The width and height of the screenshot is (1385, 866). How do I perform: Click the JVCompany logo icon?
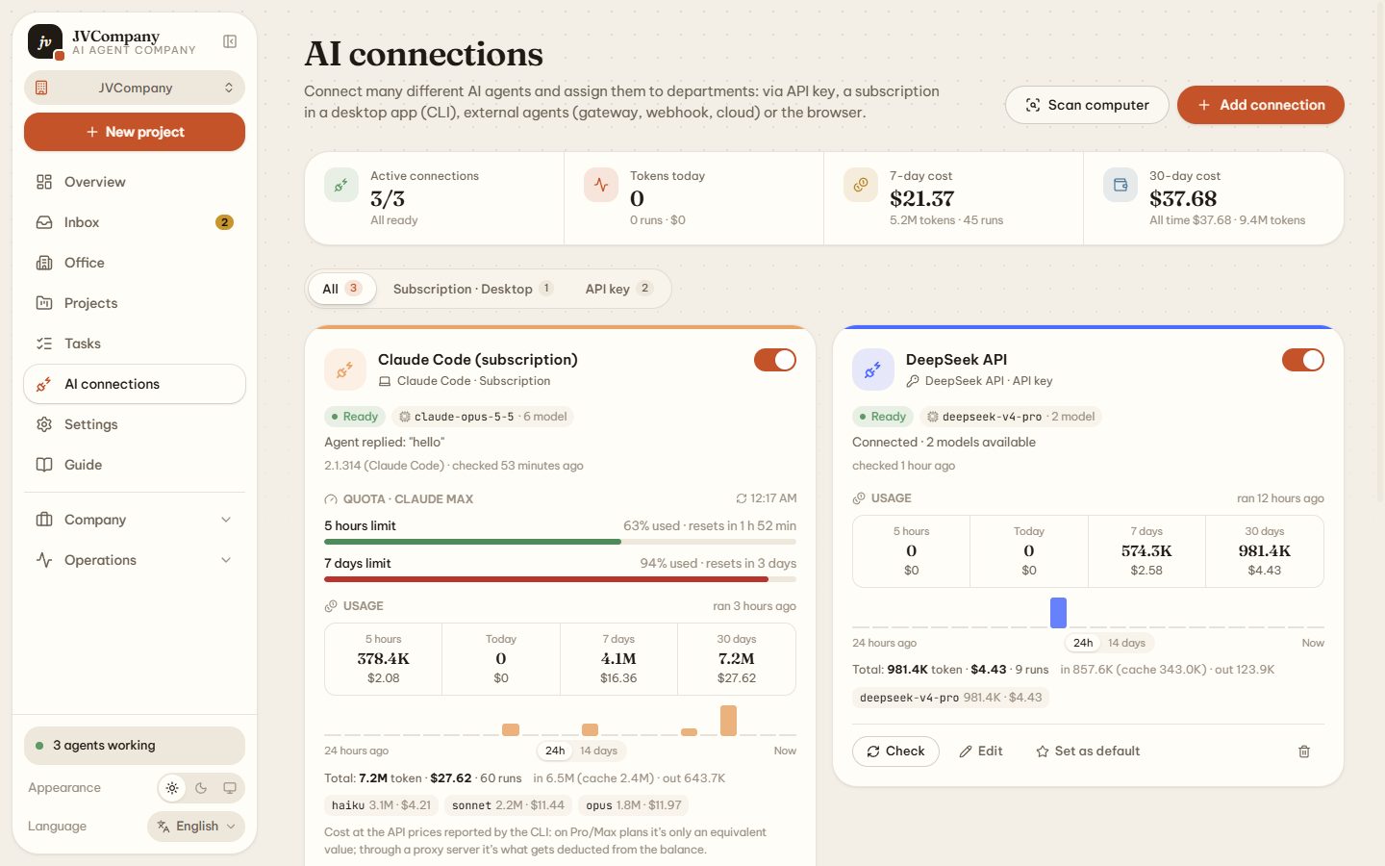coord(45,42)
